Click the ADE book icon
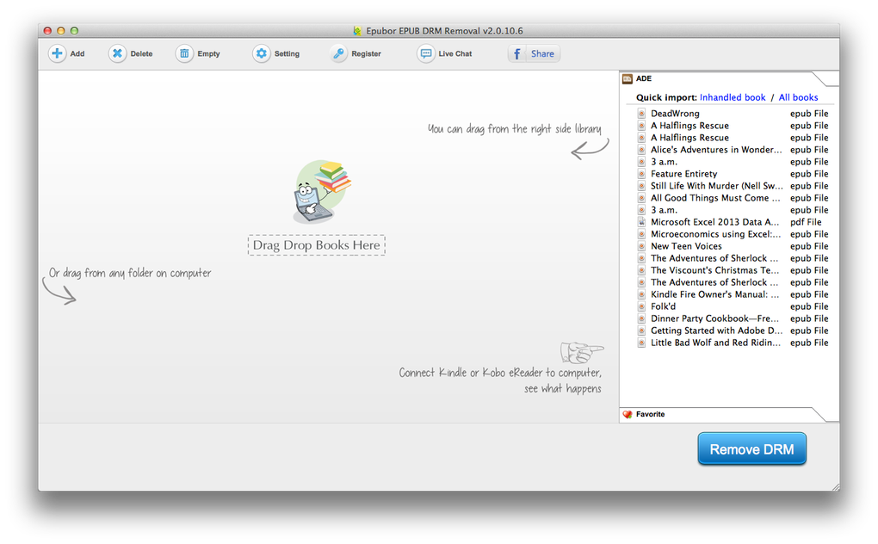This screenshot has width=878, height=544. pyautogui.click(x=628, y=79)
